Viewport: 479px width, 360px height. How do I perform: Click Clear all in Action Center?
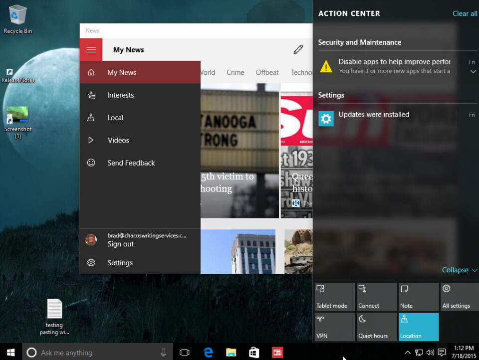point(465,13)
